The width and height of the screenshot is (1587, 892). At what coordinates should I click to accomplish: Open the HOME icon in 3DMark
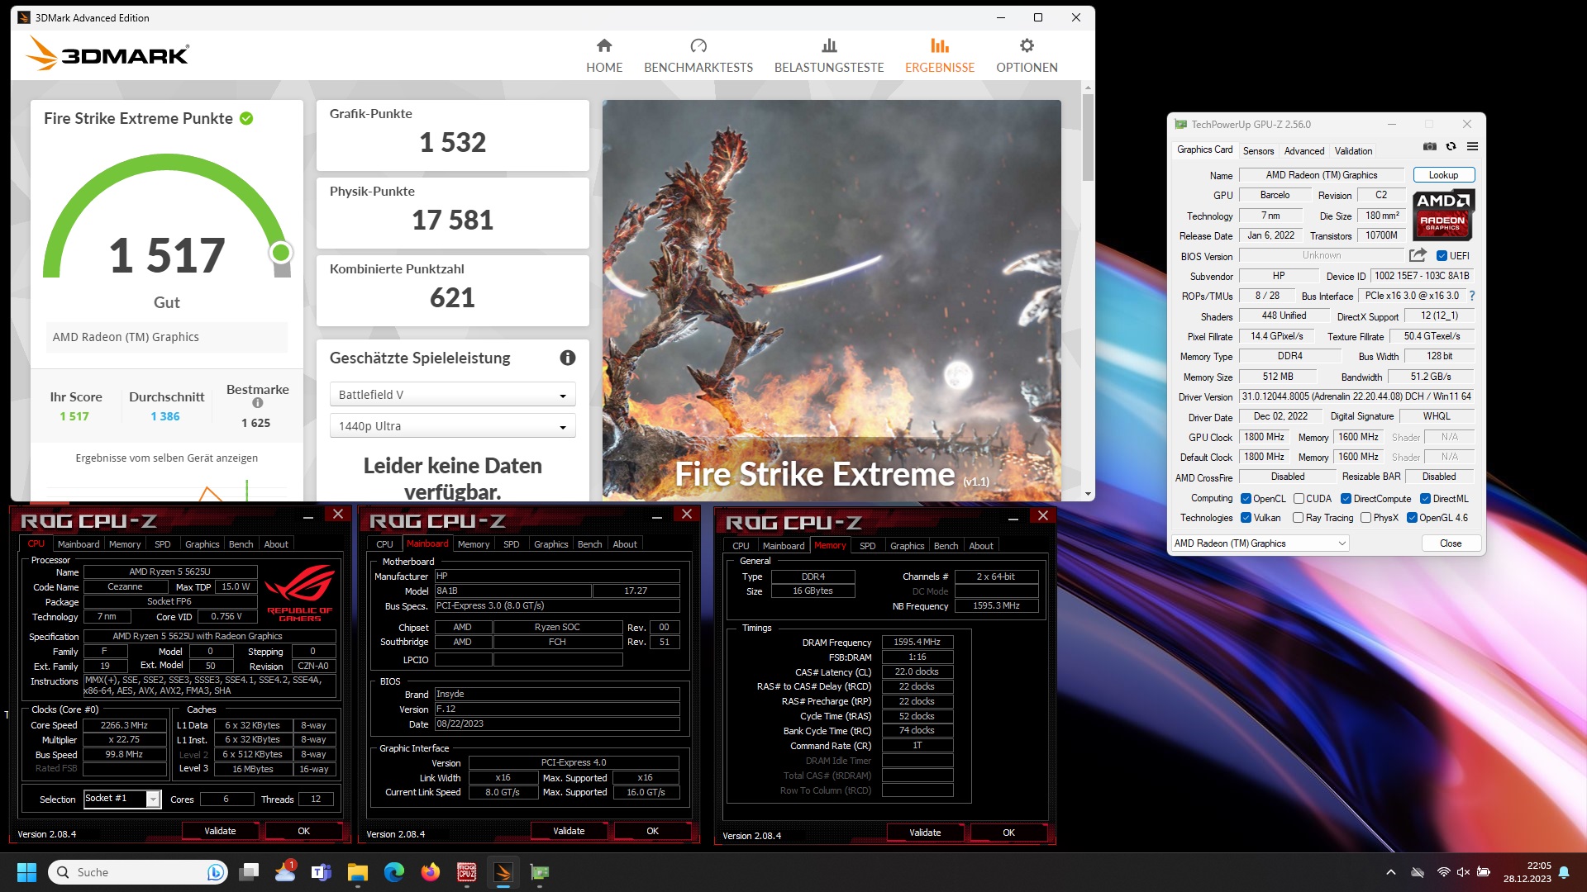[604, 45]
